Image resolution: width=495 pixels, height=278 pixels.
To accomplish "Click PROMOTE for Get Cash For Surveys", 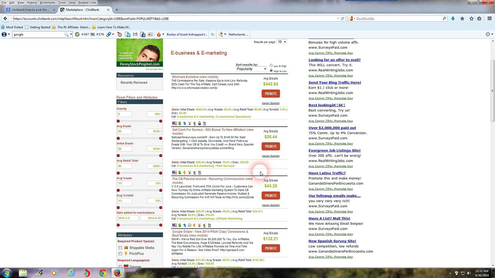I will (x=271, y=146).
